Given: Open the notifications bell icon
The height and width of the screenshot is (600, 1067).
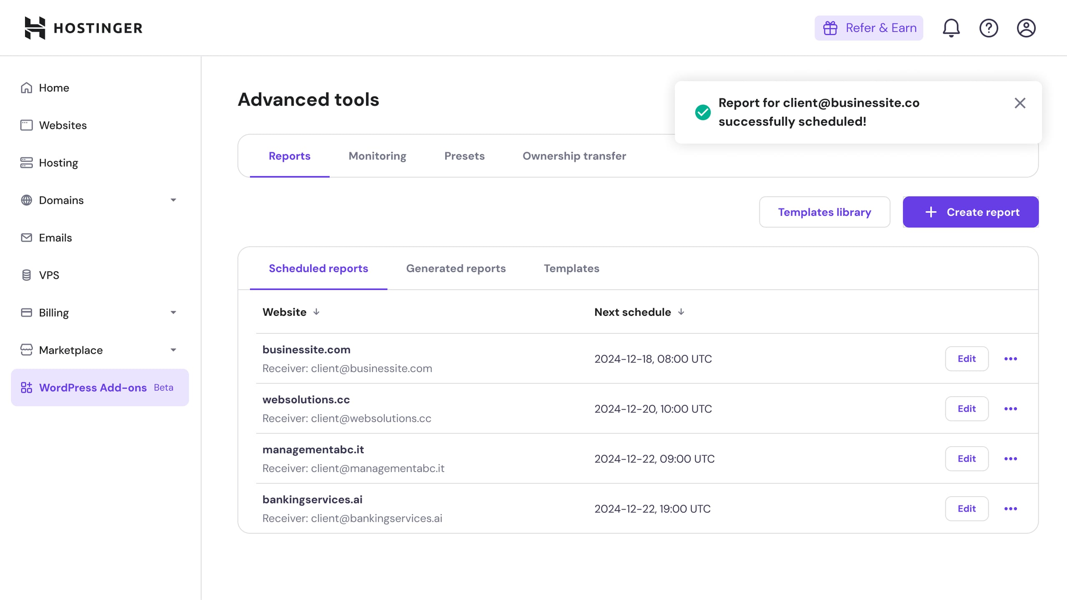Looking at the screenshot, I should 951,28.
